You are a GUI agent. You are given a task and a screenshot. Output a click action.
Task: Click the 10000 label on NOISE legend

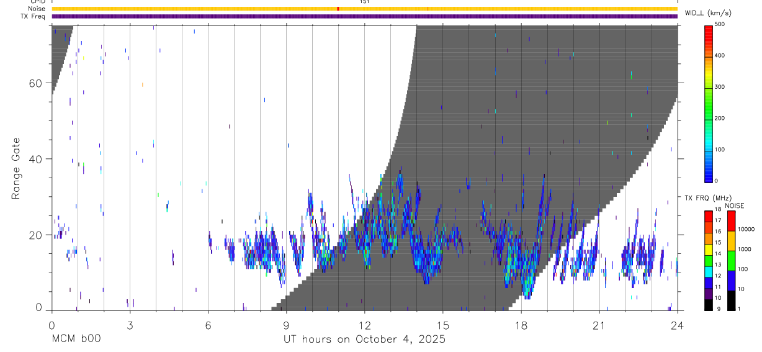pos(746,229)
